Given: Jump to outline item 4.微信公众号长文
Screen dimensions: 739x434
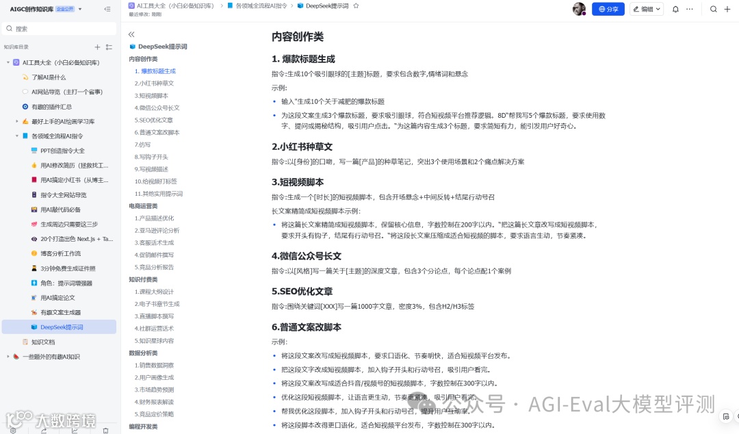Looking at the screenshot, I should [x=157, y=108].
